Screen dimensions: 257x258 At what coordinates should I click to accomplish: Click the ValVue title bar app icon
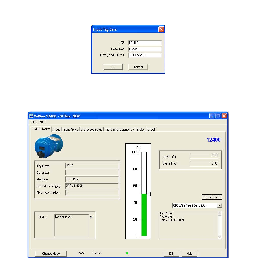pyautogui.click(x=31, y=116)
